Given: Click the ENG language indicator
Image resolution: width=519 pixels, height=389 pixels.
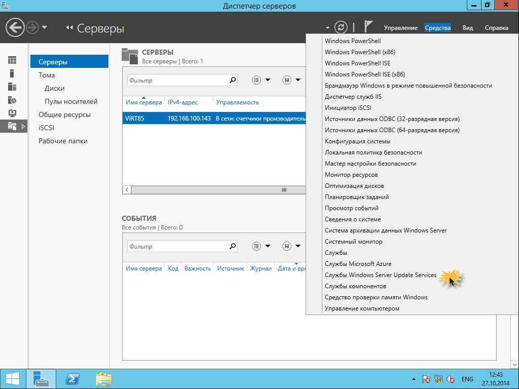Looking at the screenshot, I should [x=467, y=379].
